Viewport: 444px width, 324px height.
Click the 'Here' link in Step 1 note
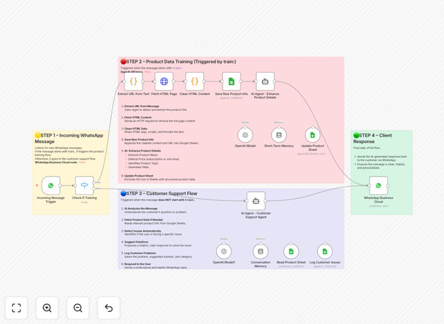[x=82, y=162]
